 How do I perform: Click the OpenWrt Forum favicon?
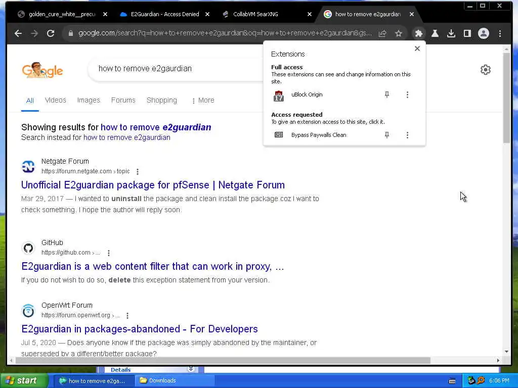(28, 311)
